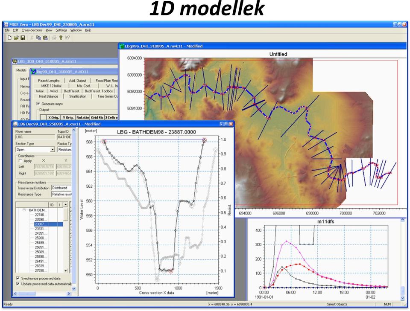Click the Save toolbar icon
Screen dimensions: 410x311
23,38
